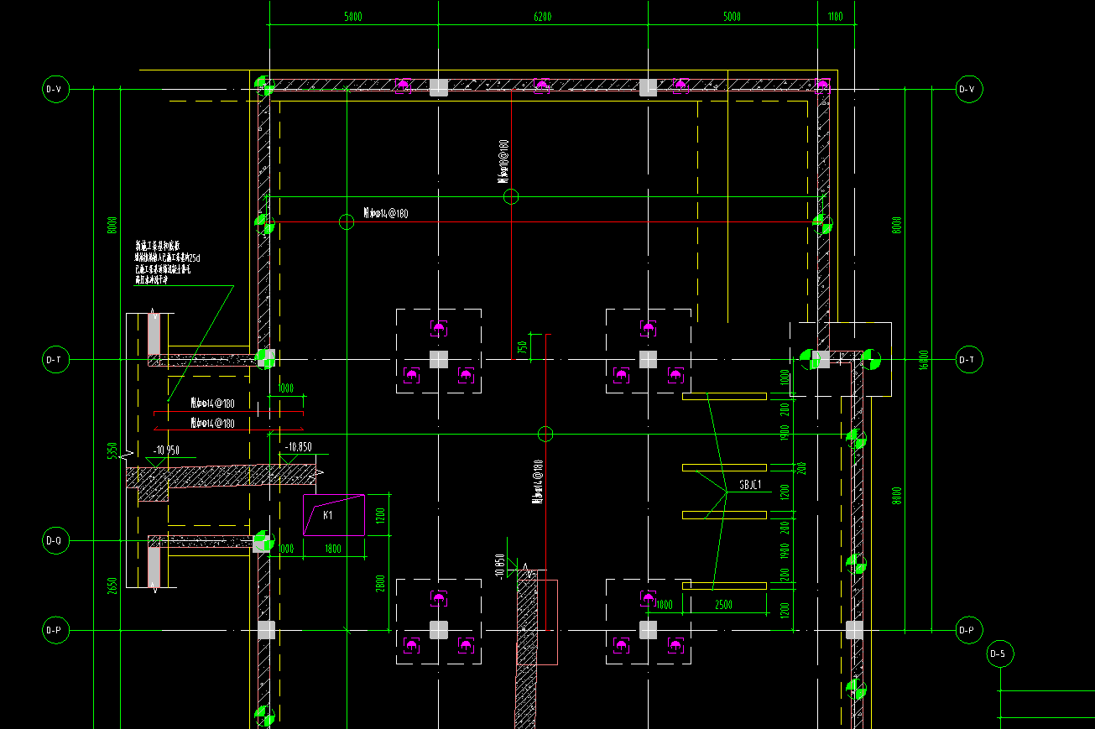Click the D-V axis bubble at left end
1095x729 pixels.
pyautogui.click(x=55, y=89)
